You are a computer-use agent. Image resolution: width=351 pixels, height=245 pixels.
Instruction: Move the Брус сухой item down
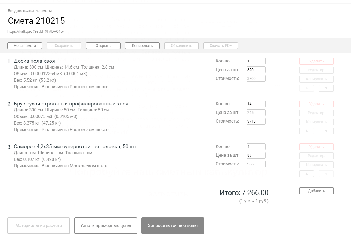[326, 131]
